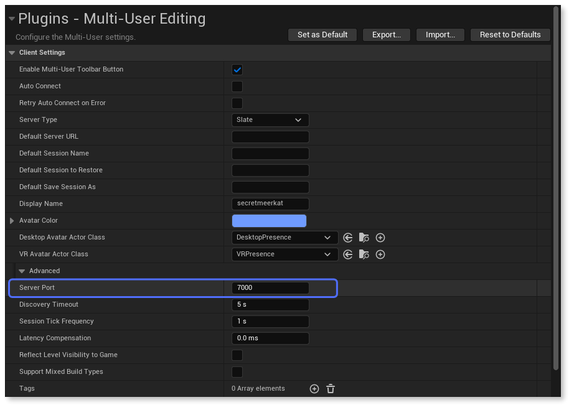Click the use-selected arrow icon for Desktop Avatar Actor Class
The image size is (569, 405).
(x=348, y=238)
